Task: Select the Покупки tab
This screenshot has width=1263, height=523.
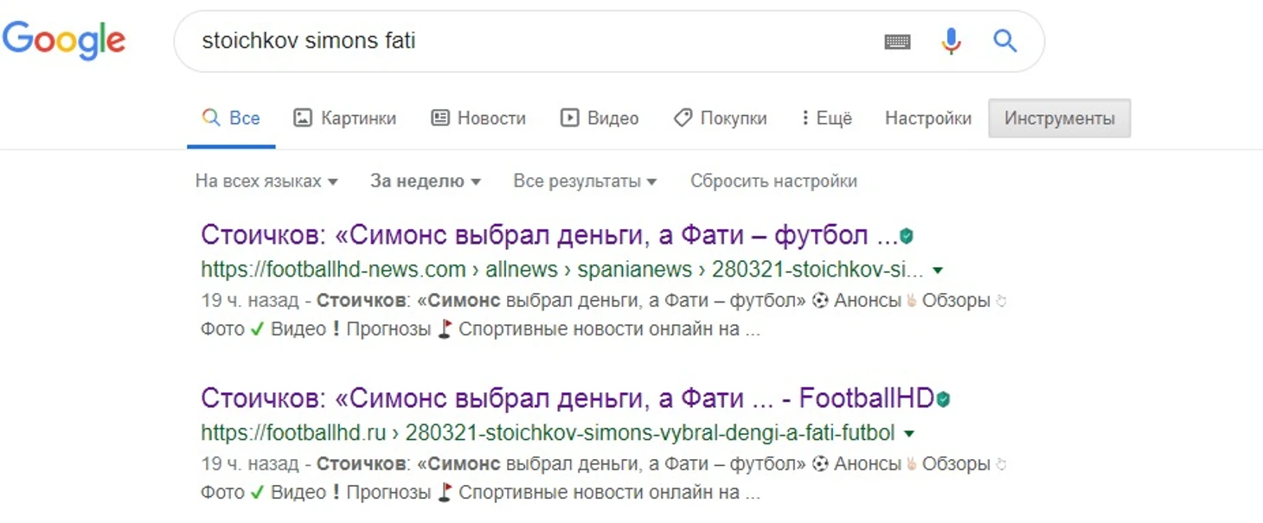Action: (721, 118)
